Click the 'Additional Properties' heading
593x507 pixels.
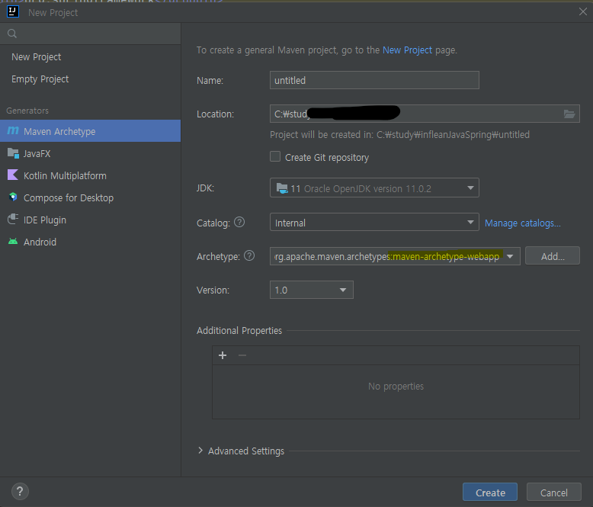(x=239, y=330)
